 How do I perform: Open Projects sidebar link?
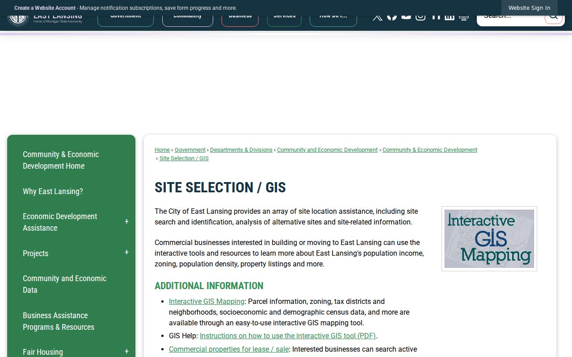35,253
